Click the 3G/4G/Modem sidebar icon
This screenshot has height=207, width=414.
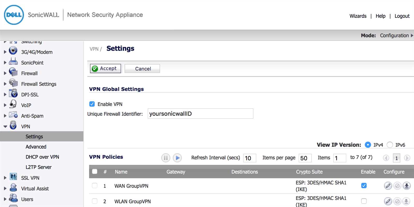click(x=13, y=51)
